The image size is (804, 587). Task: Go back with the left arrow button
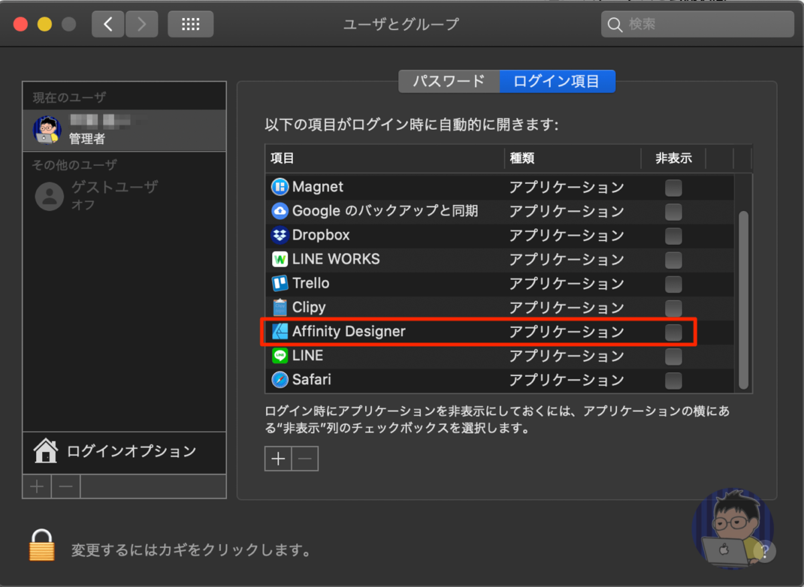108,24
